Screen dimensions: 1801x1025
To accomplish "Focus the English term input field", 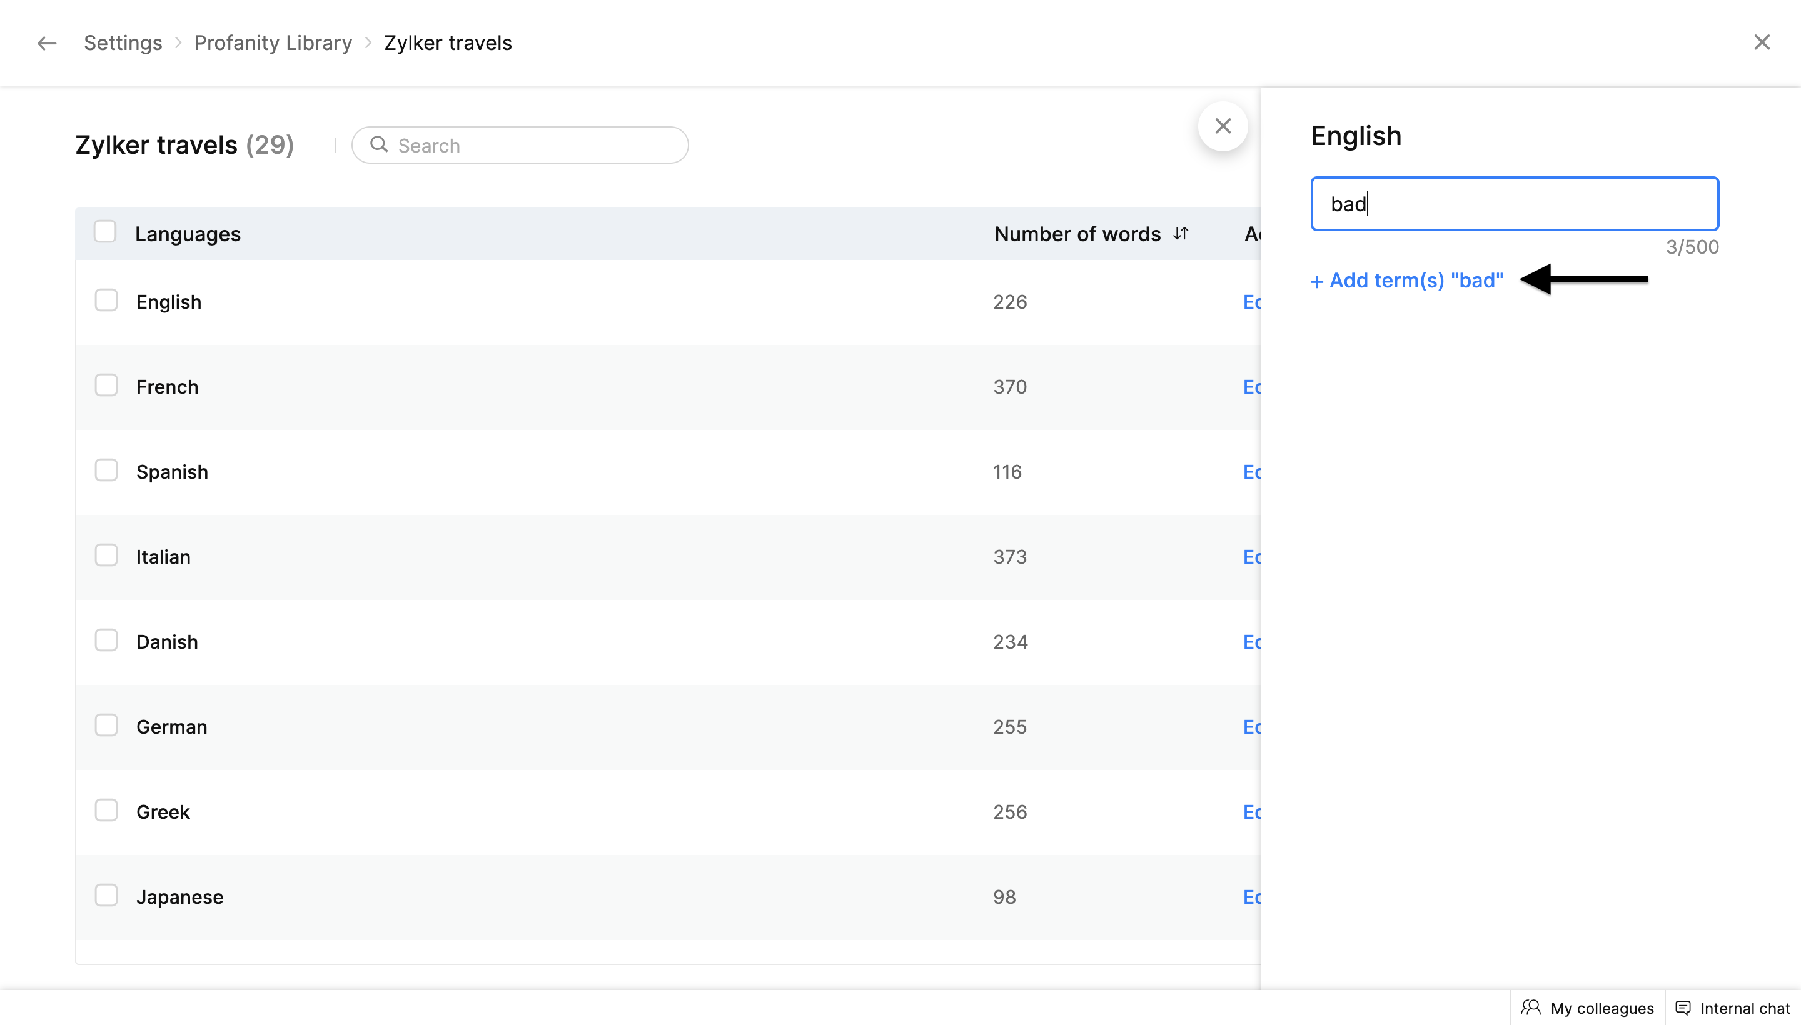I will click(x=1515, y=204).
